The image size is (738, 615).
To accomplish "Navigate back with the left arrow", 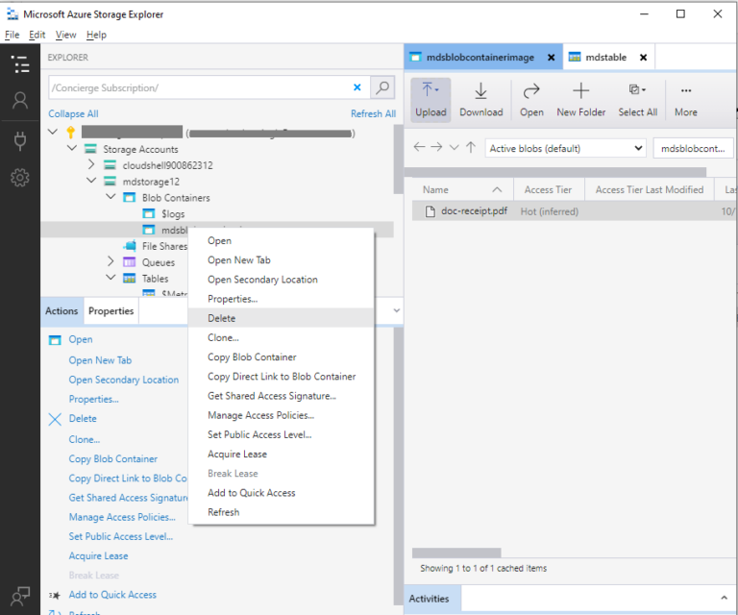I will [419, 147].
